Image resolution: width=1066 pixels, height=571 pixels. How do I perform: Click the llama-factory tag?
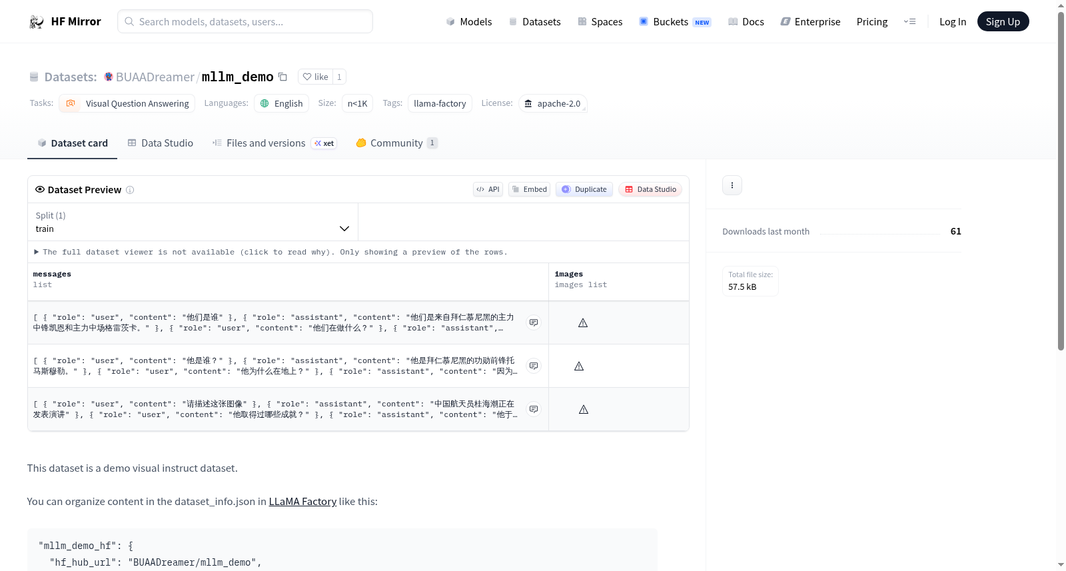(440, 103)
